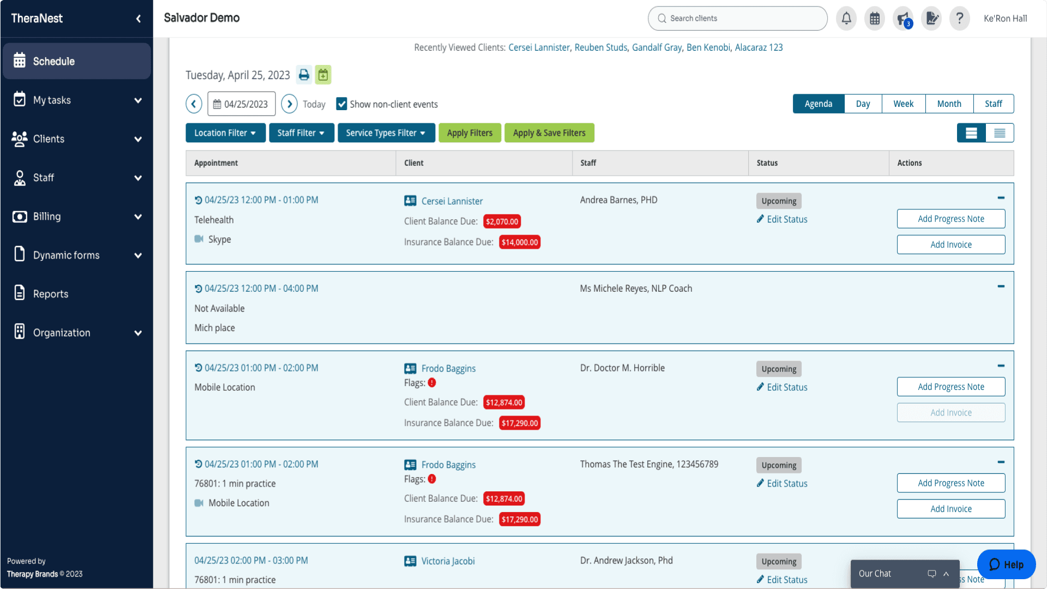Image resolution: width=1047 pixels, height=589 pixels.
Task: Open the calendar icon in the top bar
Action: (x=874, y=18)
